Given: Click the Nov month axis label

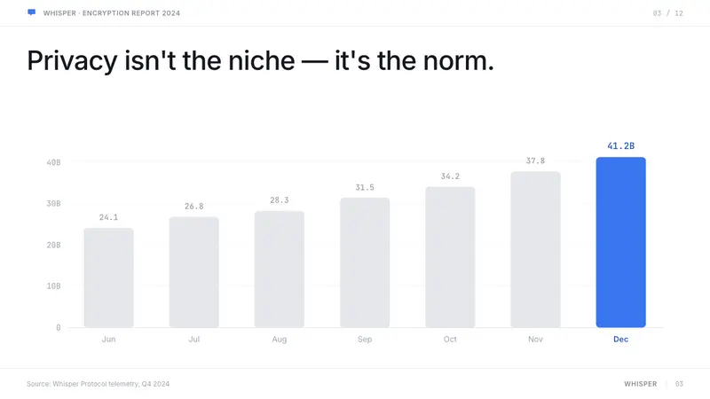Looking at the screenshot, I should (x=535, y=339).
